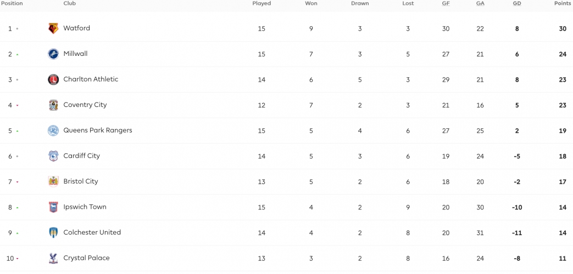The image size is (573, 274).
Task: Click the Bristol City club crest
Action: pos(53,181)
